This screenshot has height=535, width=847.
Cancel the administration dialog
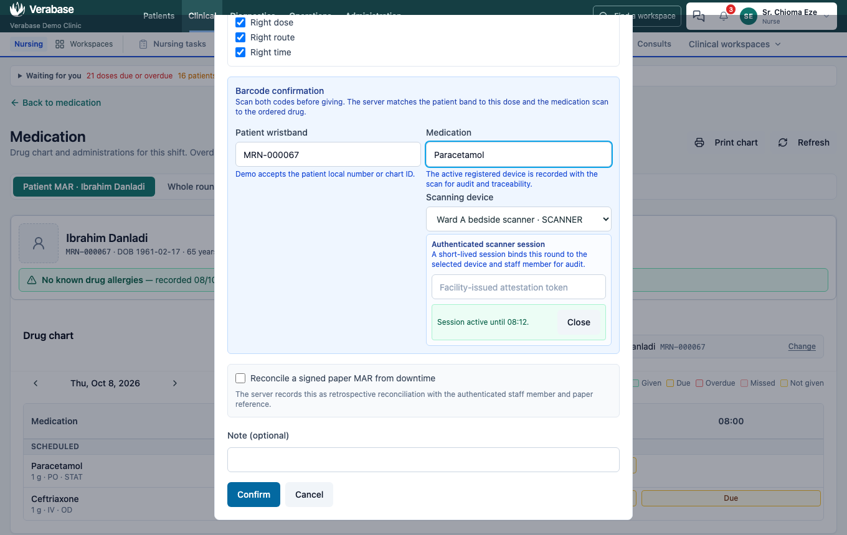click(x=309, y=495)
